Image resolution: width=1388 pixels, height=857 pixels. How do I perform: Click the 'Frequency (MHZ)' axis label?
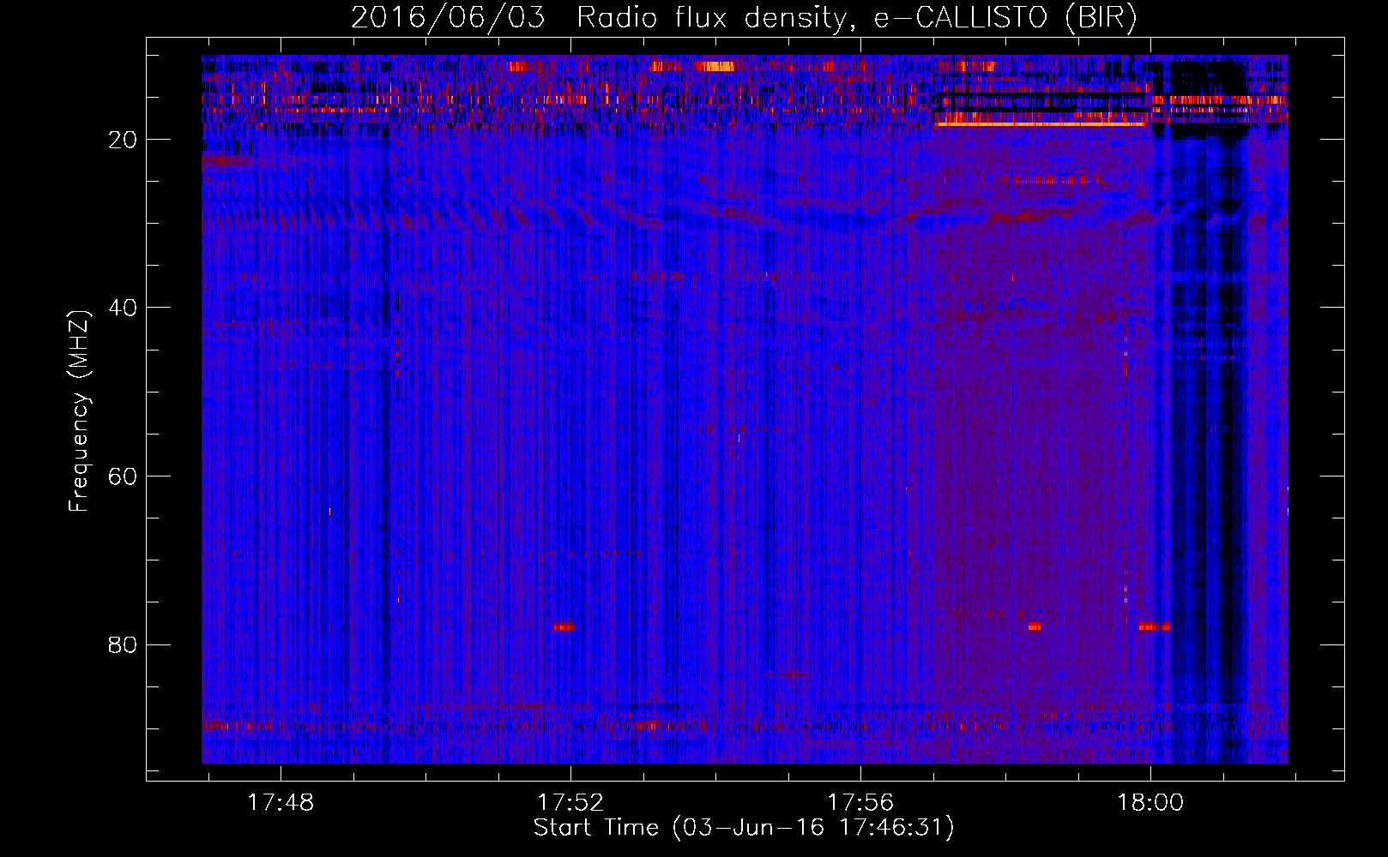[79, 411]
